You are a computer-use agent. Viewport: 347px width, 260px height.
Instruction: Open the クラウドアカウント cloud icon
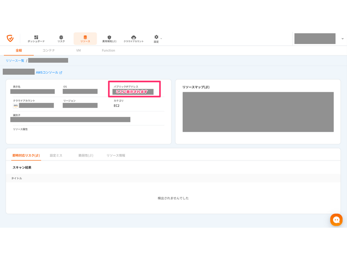tap(134, 37)
